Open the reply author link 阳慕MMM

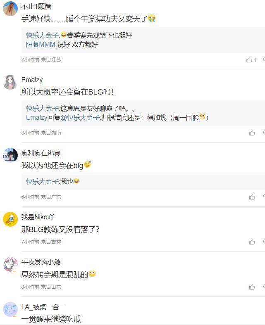tap(41, 45)
